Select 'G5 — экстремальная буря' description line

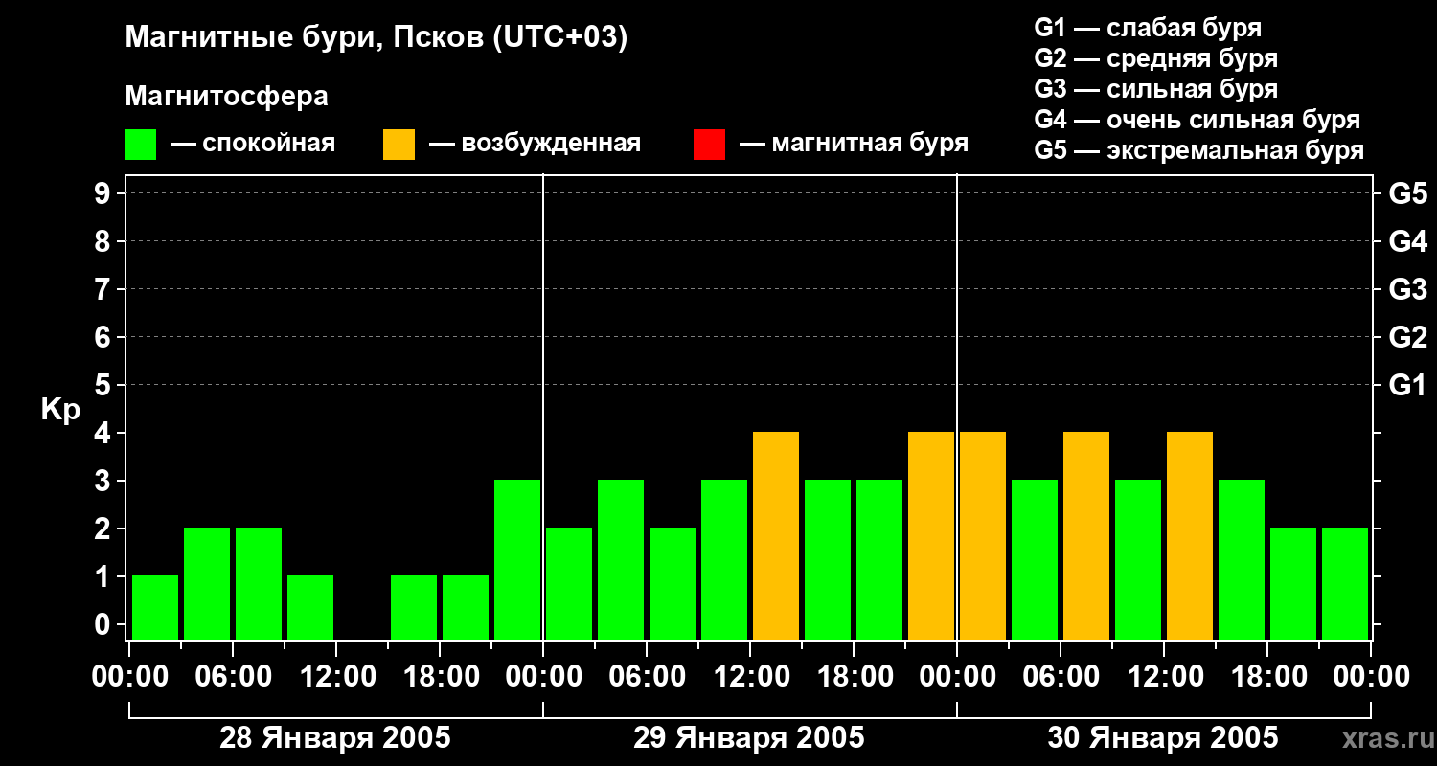tap(1198, 150)
